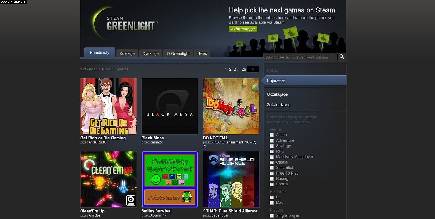Open Get Rich or Die Gaming thumbnail
The height and width of the screenshot is (219, 435).
tap(108, 107)
